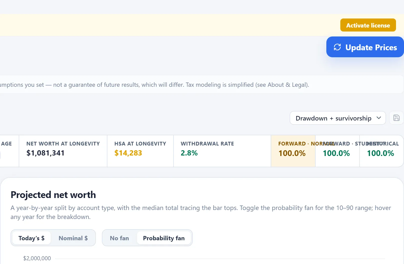This screenshot has height=264, width=404.
Task: Click the save scenario floppy disk icon
Action: (x=396, y=118)
